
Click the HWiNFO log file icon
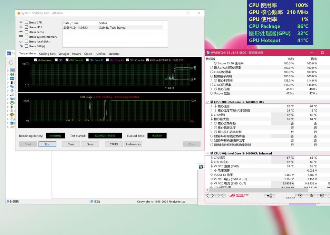click(x=311, y=195)
